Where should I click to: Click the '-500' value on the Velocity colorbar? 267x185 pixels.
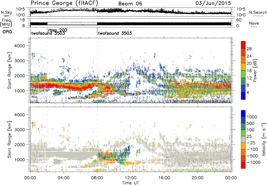252,156
